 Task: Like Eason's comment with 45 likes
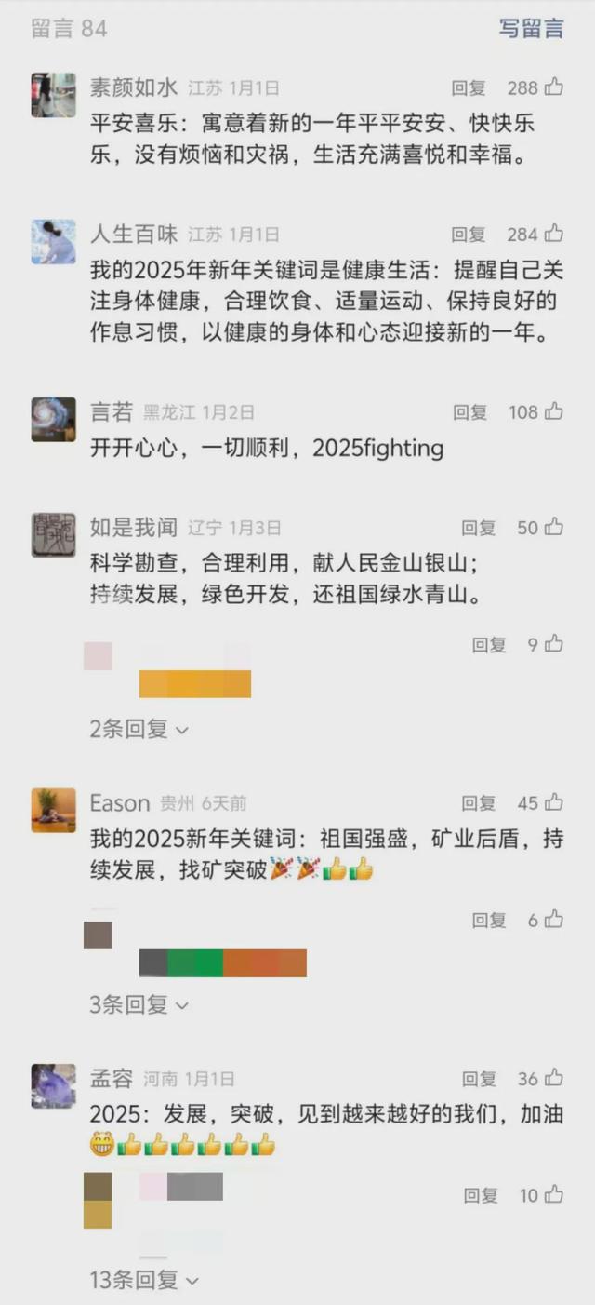click(554, 802)
